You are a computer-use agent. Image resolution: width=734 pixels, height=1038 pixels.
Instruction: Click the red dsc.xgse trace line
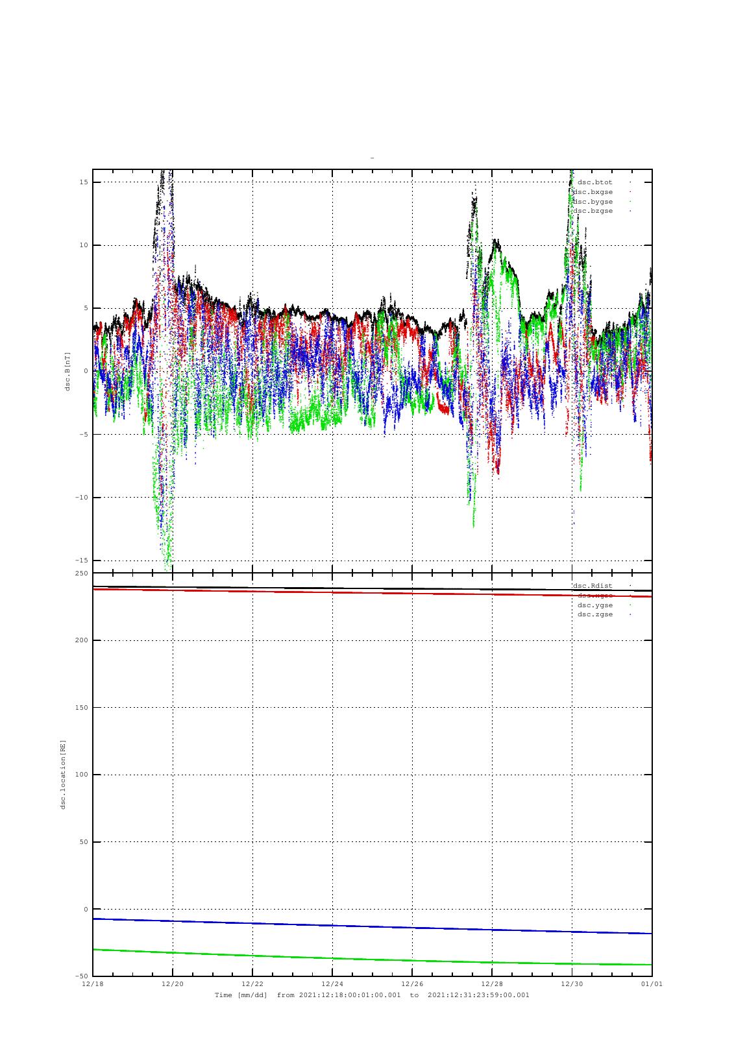[373, 593]
